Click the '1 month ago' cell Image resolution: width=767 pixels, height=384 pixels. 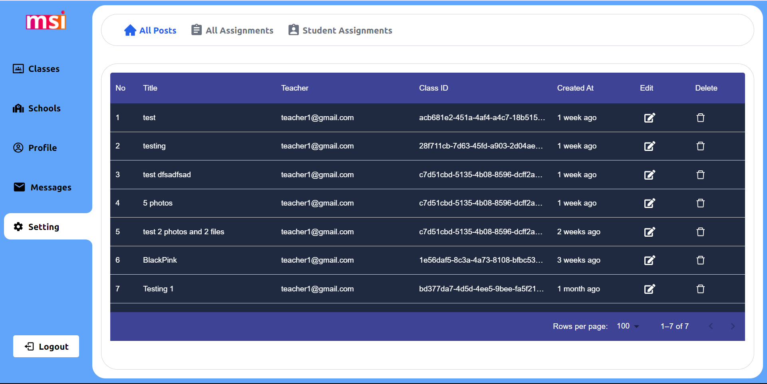click(578, 289)
